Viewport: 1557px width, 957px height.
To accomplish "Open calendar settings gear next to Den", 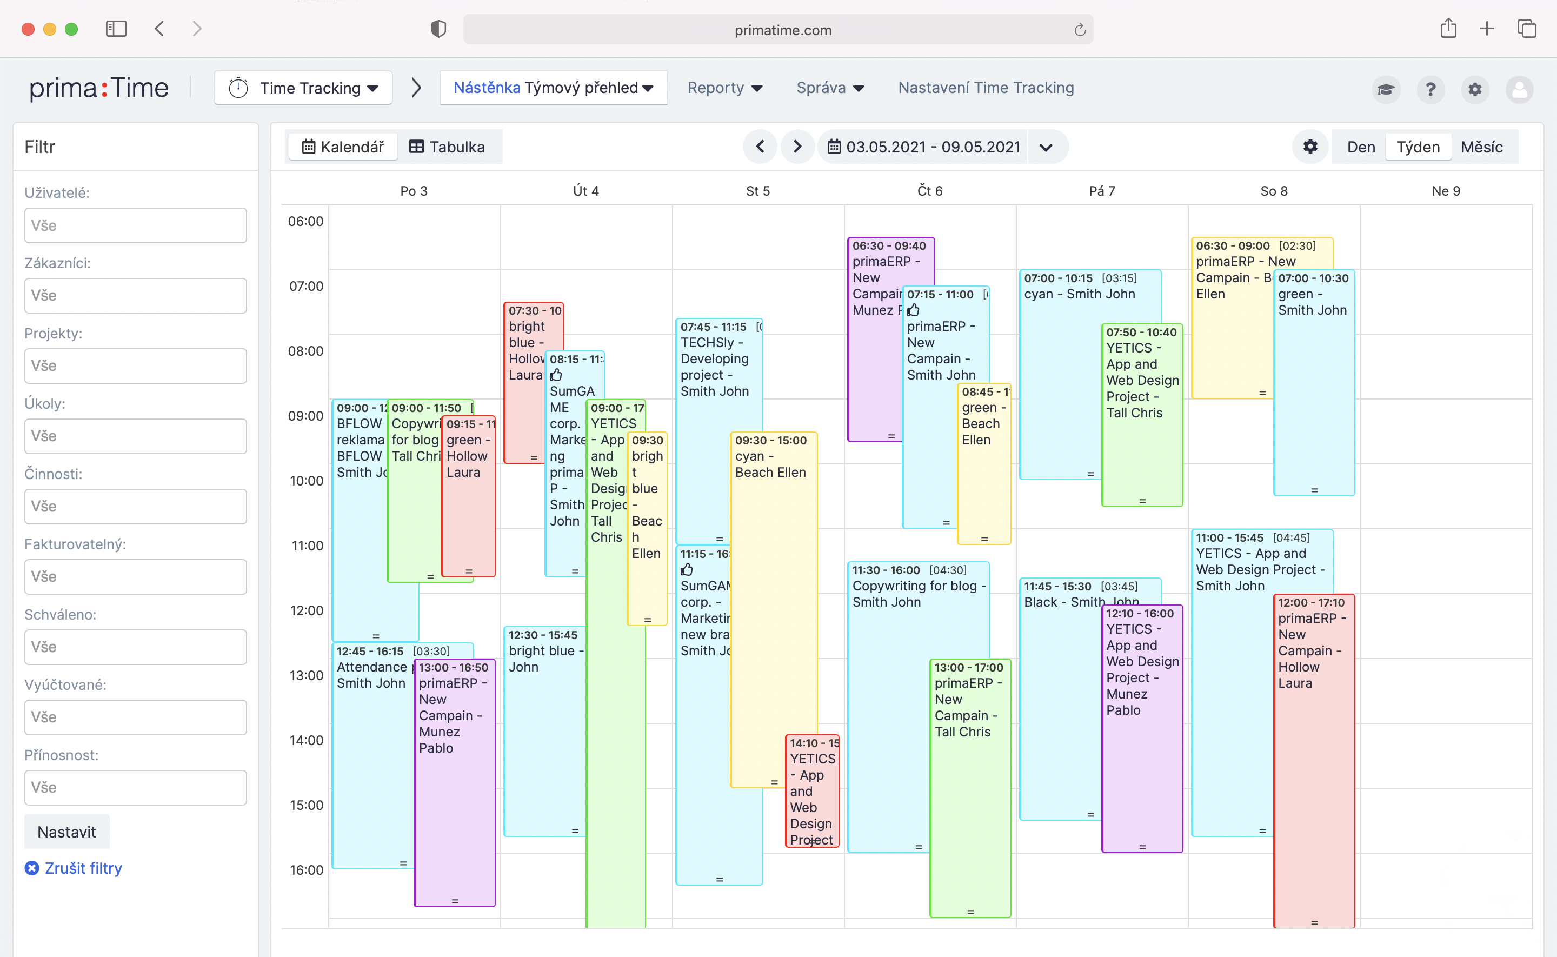I will point(1309,147).
